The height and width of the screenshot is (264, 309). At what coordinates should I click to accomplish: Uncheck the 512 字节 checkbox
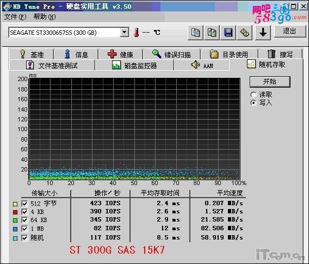(24, 204)
